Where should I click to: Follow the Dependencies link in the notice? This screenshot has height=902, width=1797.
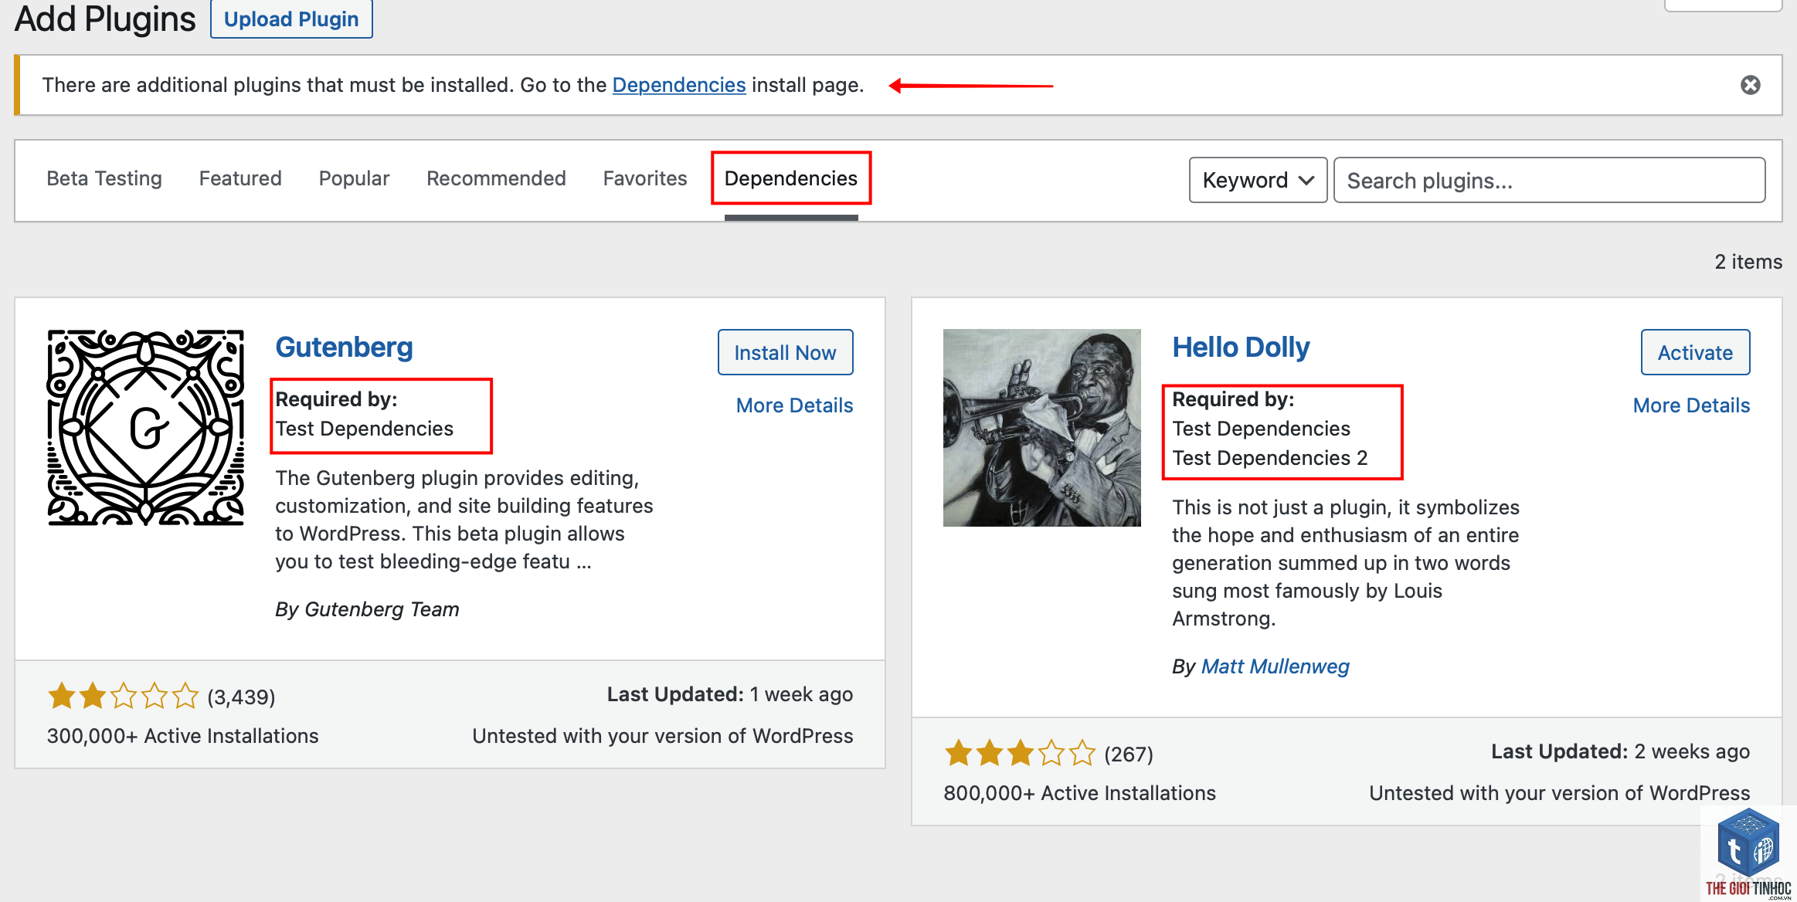pos(679,85)
